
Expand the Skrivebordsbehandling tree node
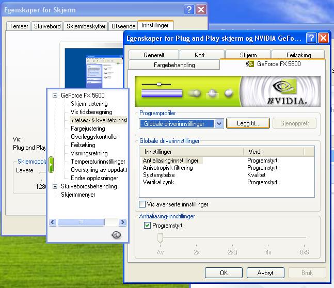pos(55,186)
